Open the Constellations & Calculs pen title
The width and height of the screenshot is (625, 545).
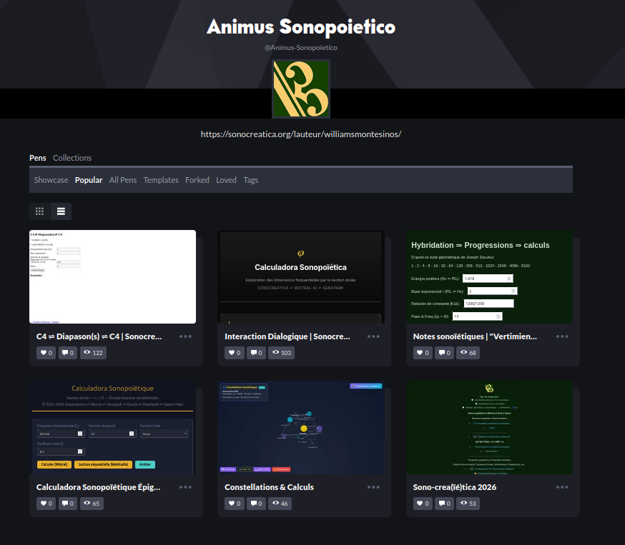pos(269,487)
